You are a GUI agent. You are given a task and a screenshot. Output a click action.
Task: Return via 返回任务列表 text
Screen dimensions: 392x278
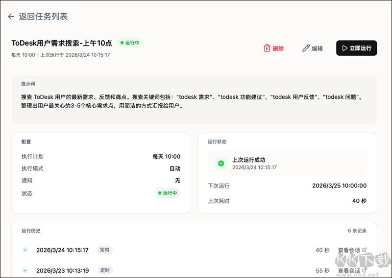(x=43, y=17)
